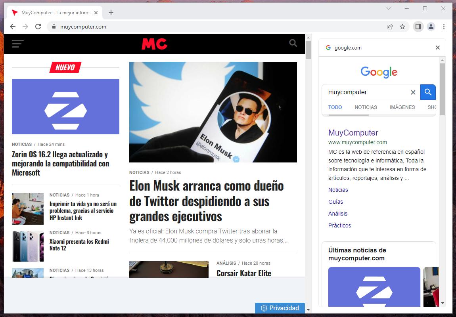Image resolution: width=456 pixels, height=317 pixels.
Task: Clear the muycomputer search query
Action: (413, 92)
